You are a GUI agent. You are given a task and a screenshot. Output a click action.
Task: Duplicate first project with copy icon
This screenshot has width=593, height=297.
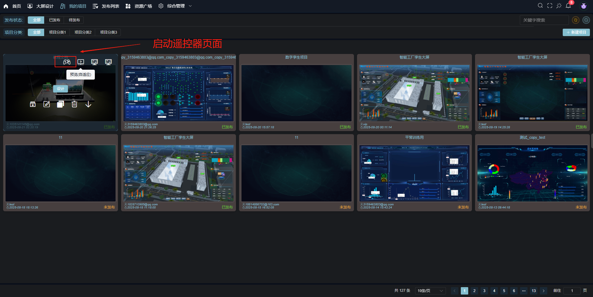(x=61, y=104)
